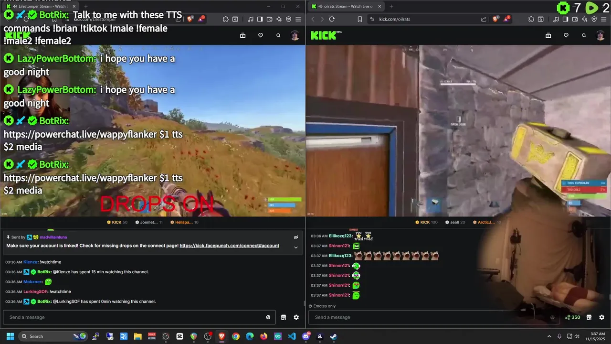
Task: Open emoji picker in Lifestomper chat
Action: (x=268, y=317)
